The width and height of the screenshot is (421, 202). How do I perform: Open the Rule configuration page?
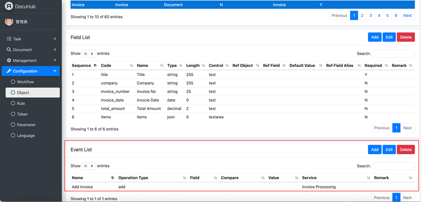(x=32, y=103)
